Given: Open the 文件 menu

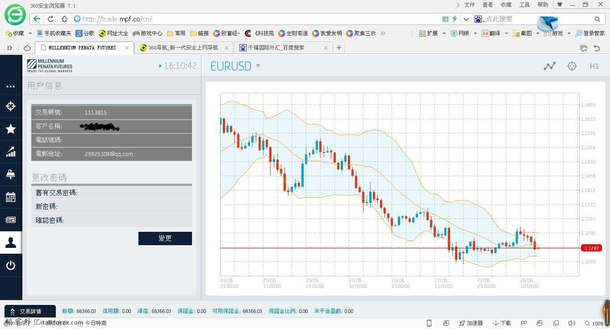Looking at the screenshot, I should click(469, 5).
